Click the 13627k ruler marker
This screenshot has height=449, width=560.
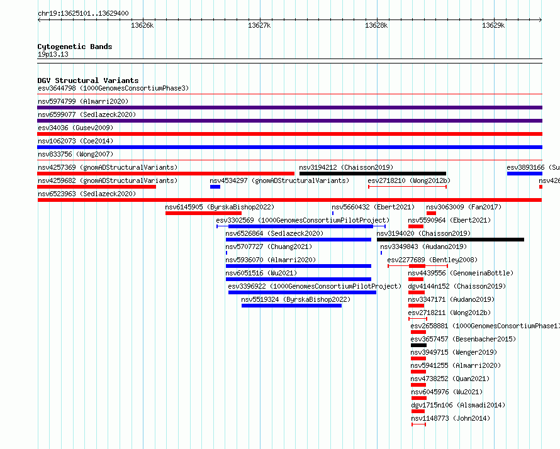click(259, 25)
